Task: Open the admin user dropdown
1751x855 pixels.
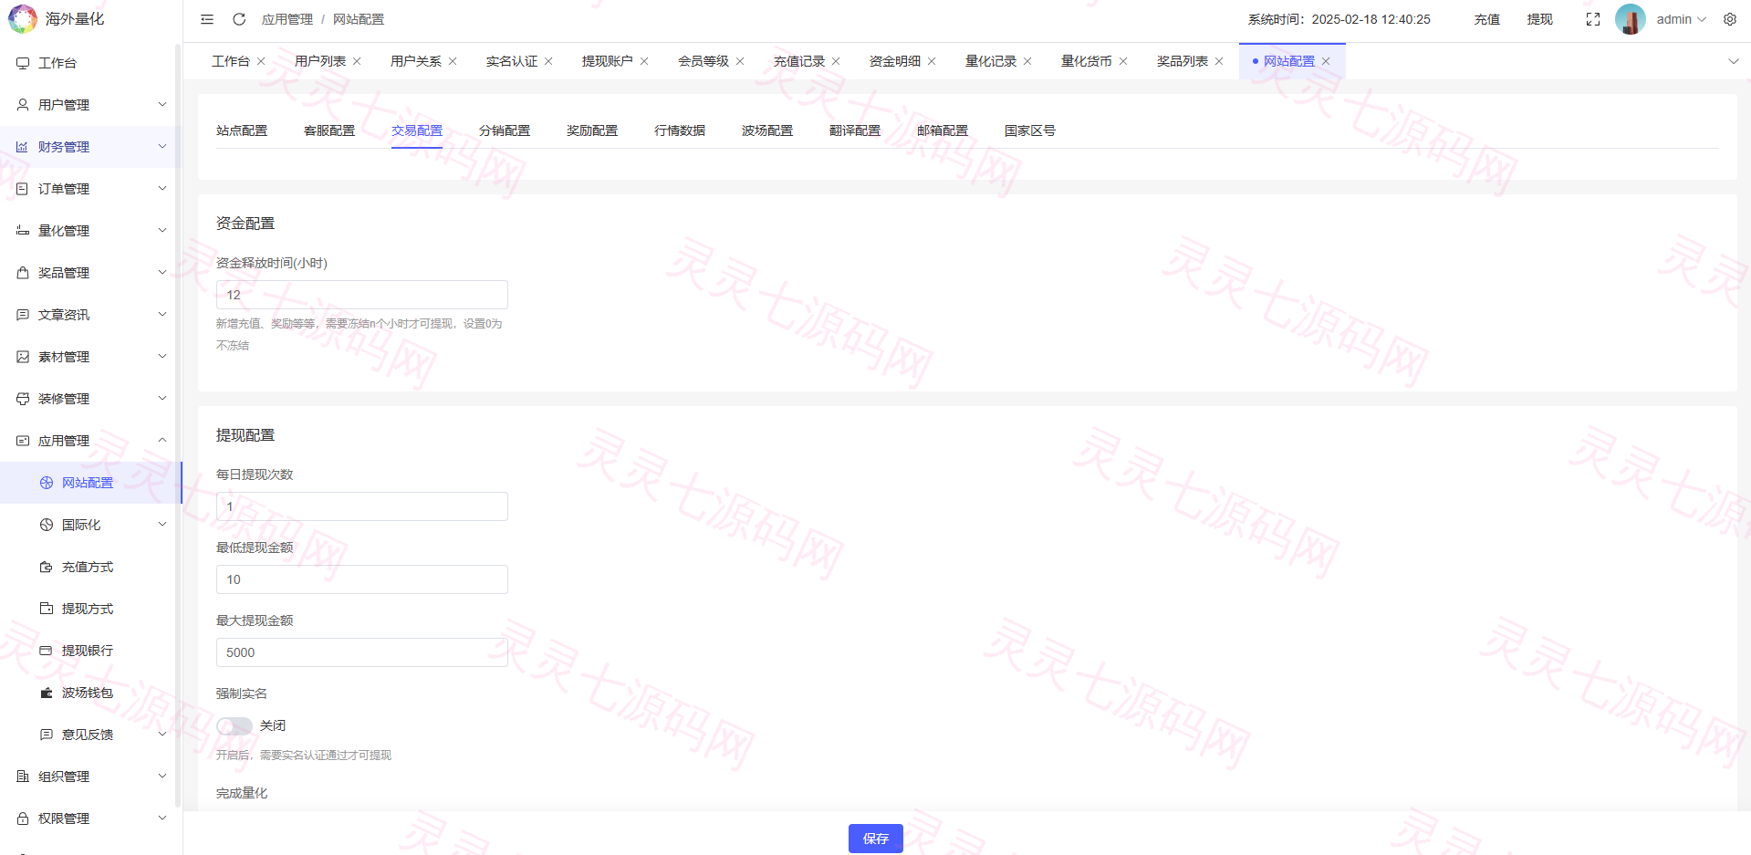Action: 1681,19
